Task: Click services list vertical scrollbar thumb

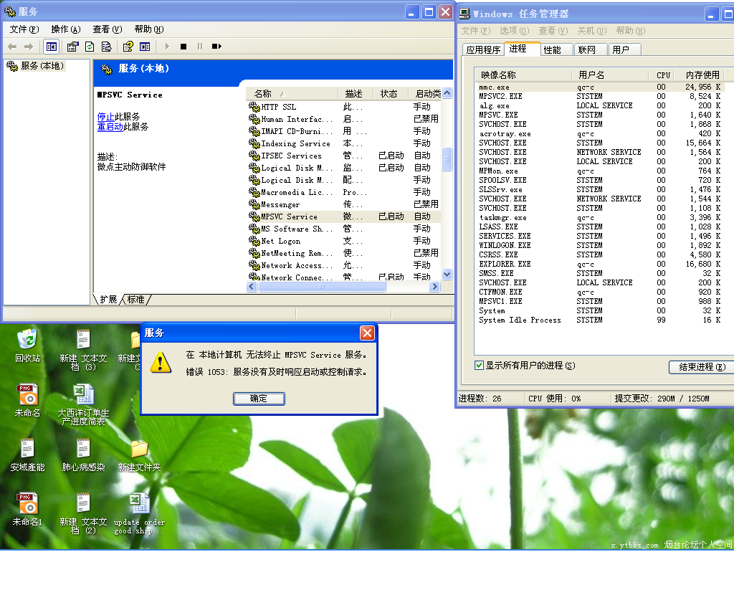Action: (x=447, y=159)
